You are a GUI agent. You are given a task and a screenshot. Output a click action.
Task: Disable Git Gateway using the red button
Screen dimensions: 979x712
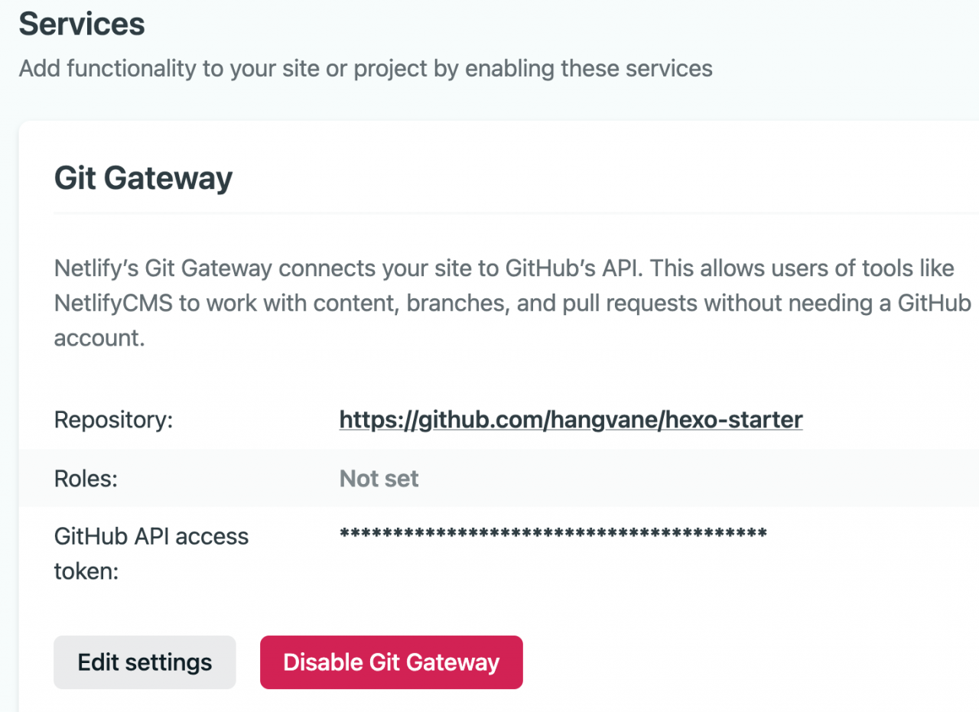point(392,662)
